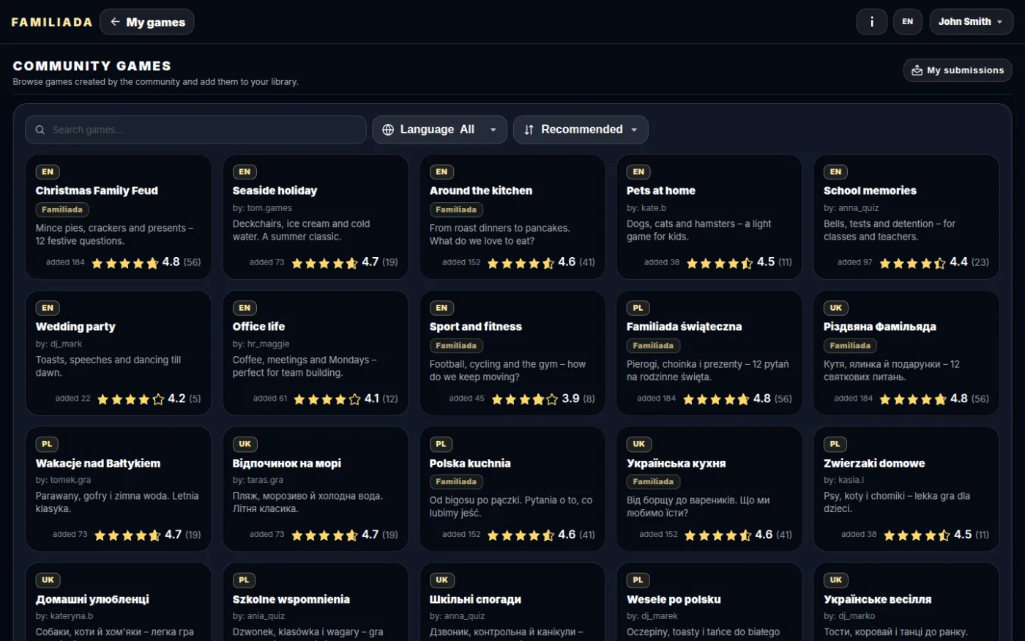Switch interface language via EN button
The image size is (1025, 641).
pos(908,22)
